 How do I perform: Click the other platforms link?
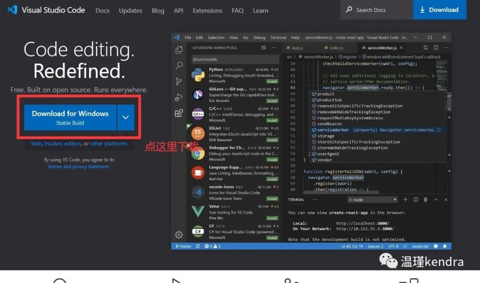[109, 143]
